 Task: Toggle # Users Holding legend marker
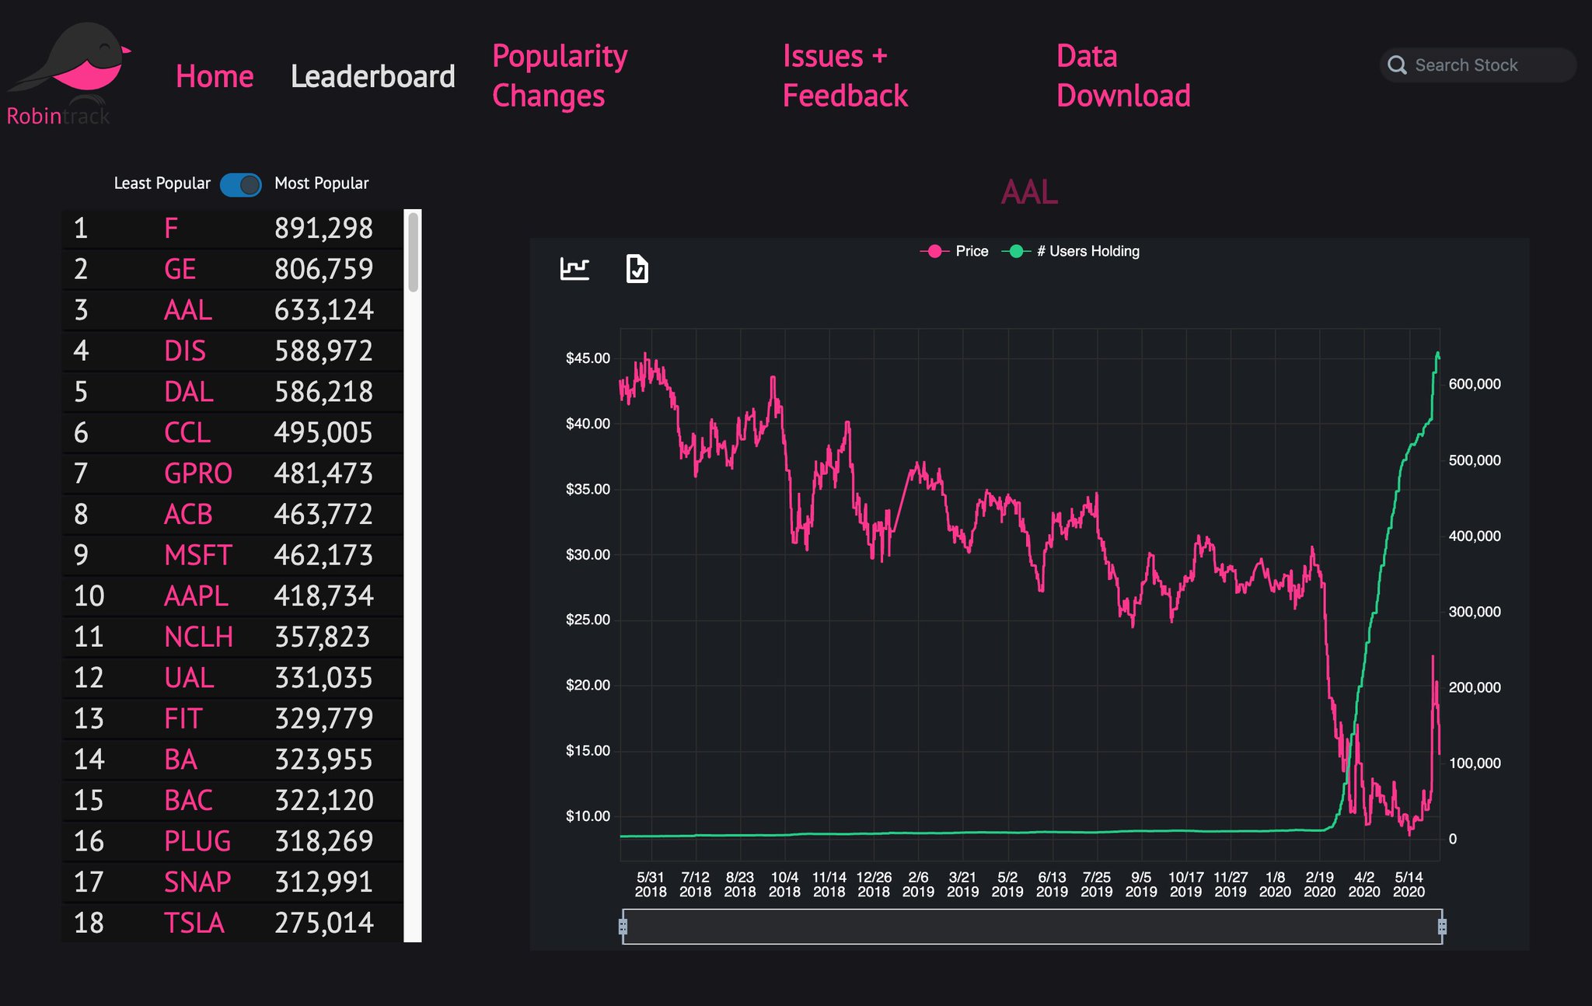tap(1015, 251)
